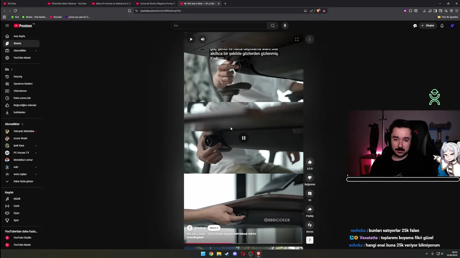Open the #standingdesk hashtag

coord(195,238)
